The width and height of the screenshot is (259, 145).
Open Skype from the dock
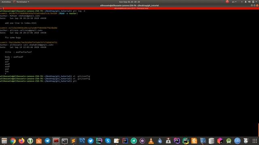point(108,141)
